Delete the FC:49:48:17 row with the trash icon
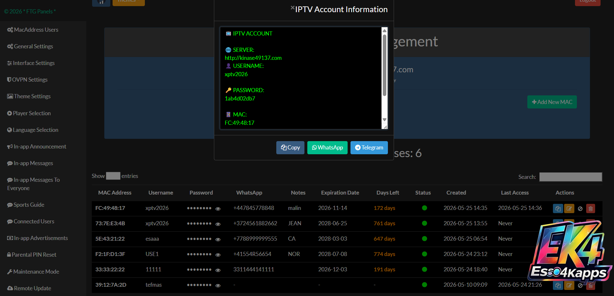Viewport: 614px width, 296px height. 591,209
